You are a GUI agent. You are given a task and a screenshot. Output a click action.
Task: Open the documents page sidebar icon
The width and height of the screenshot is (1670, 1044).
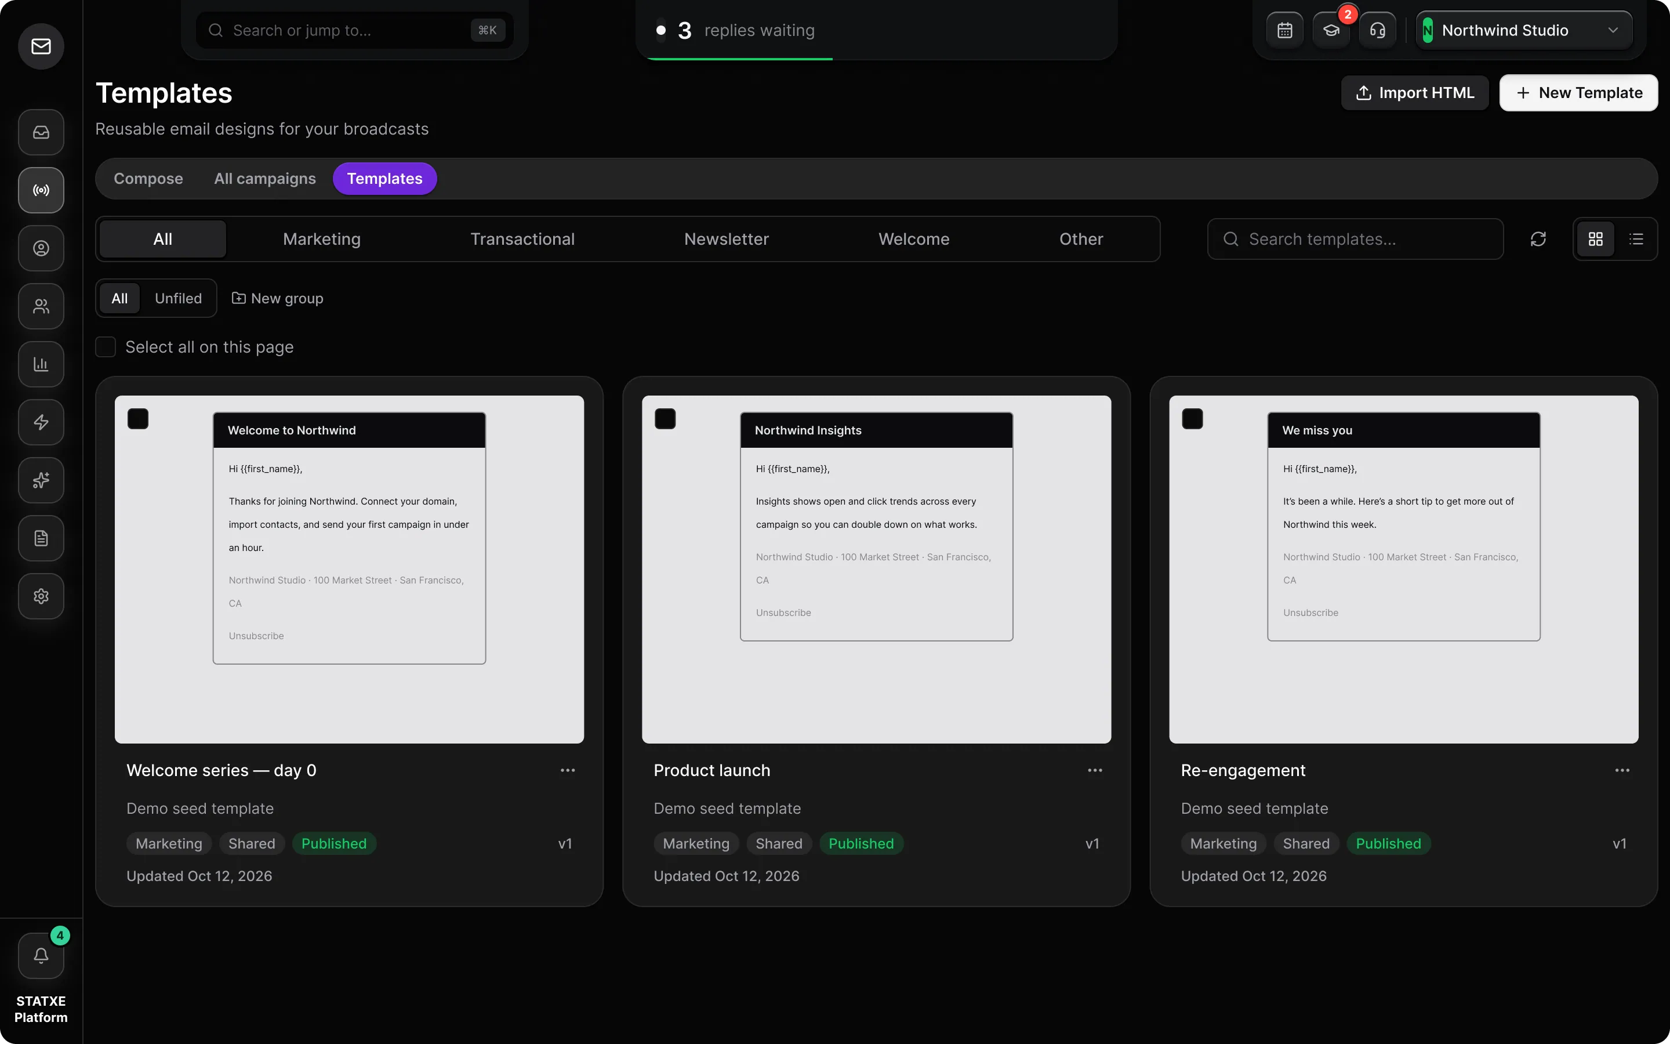point(41,539)
